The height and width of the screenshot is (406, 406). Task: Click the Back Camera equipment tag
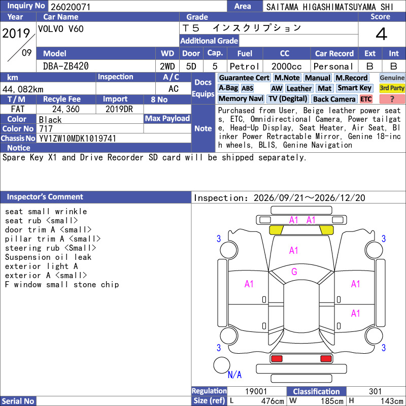[x=334, y=99]
